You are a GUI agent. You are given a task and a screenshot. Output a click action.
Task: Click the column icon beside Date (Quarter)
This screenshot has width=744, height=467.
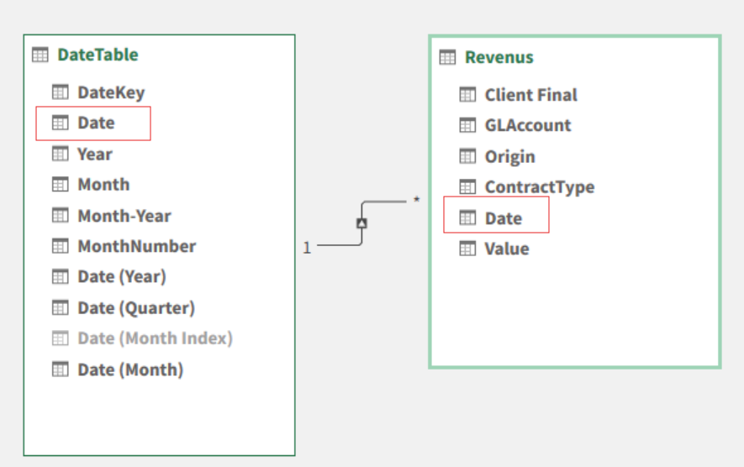pyautogui.click(x=61, y=307)
